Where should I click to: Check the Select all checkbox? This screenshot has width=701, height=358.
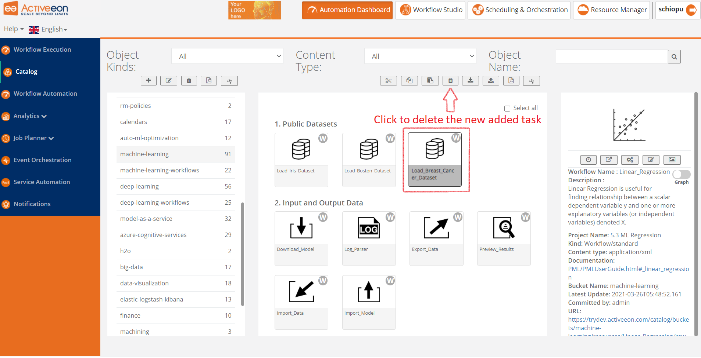(x=507, y=109)
